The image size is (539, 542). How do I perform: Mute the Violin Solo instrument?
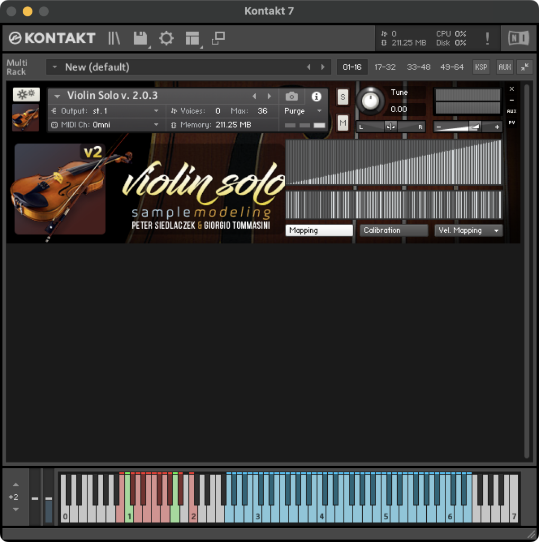pyautogui.click(x=343, y=123)
